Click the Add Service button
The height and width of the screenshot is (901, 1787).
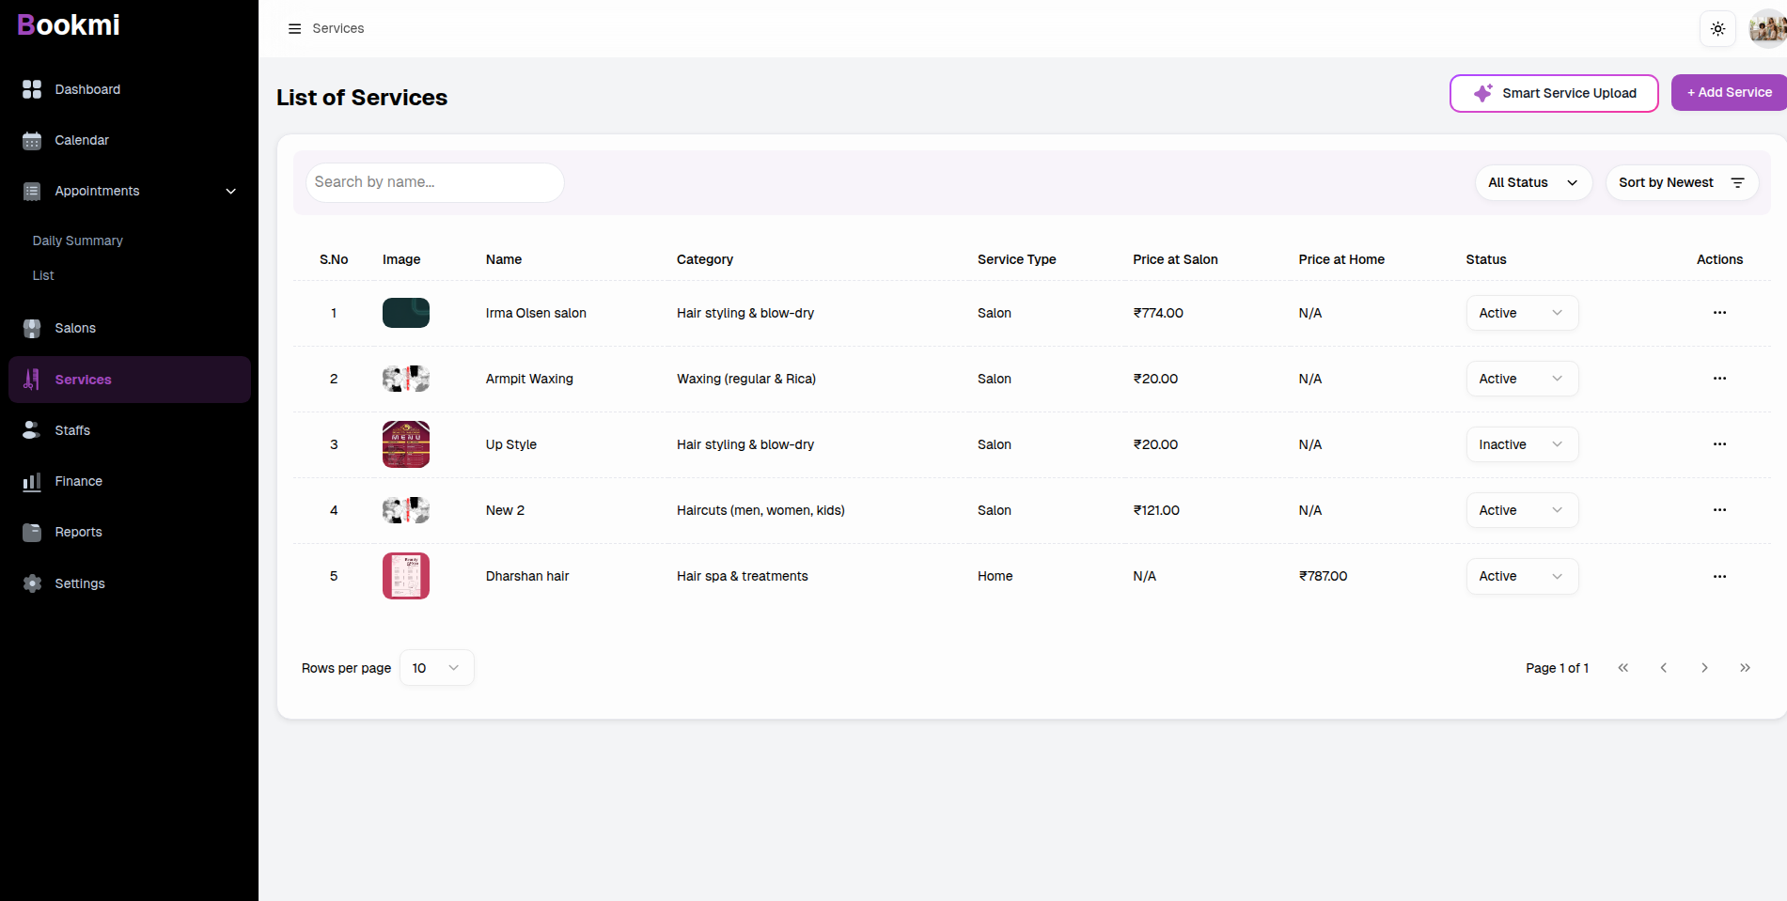point(1729,92)
